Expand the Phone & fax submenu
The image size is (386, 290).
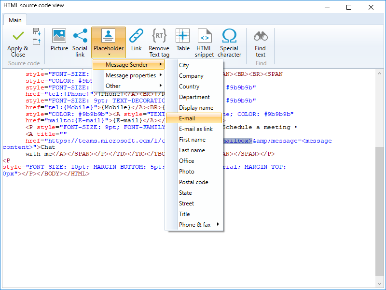tap(194, 224)
